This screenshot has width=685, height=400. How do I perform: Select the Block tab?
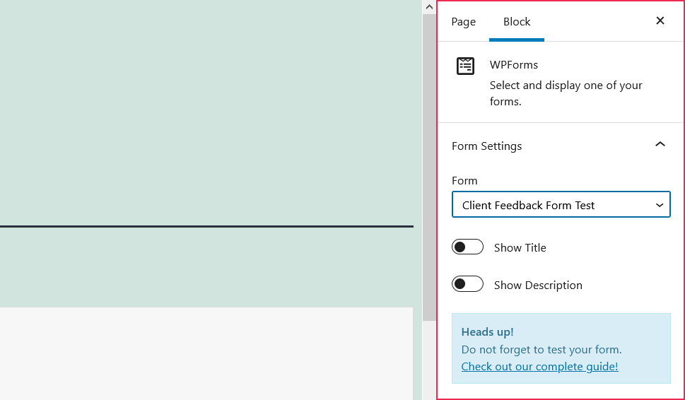coord(517,21)
